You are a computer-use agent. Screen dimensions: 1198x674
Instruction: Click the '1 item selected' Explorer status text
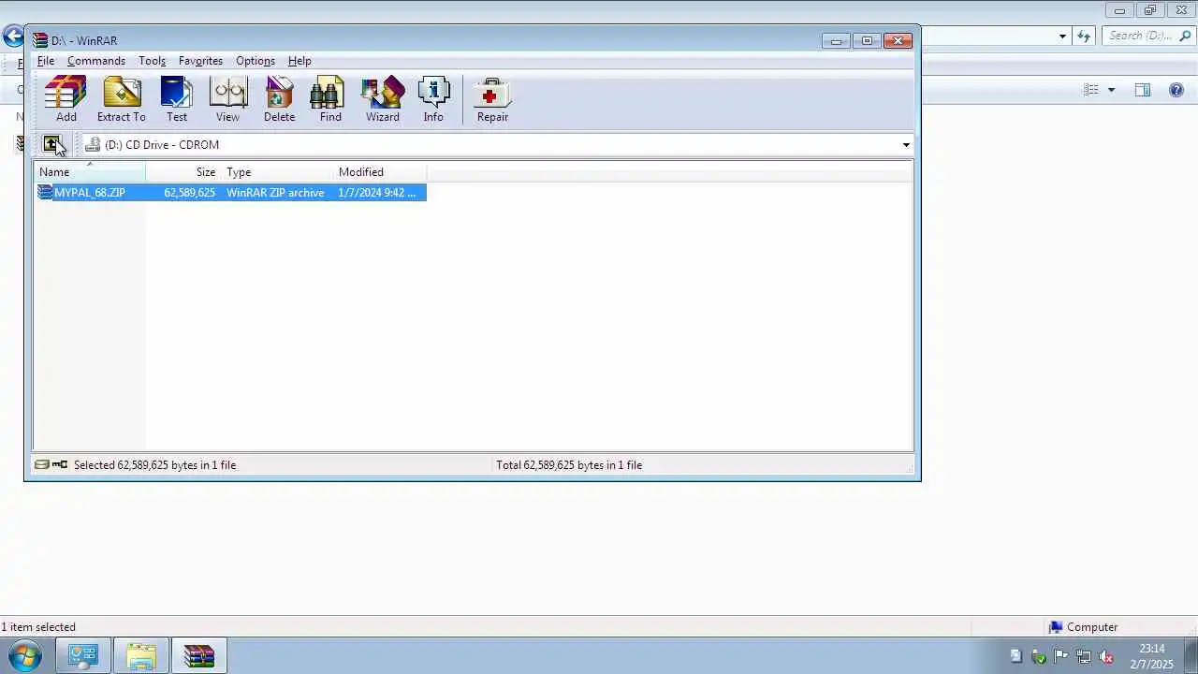pos(38,627)
